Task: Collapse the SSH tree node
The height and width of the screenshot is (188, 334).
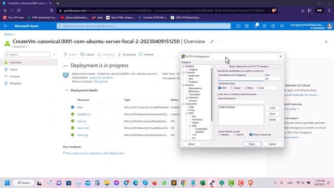Action: pyautogui.click(x=187, y=113)
